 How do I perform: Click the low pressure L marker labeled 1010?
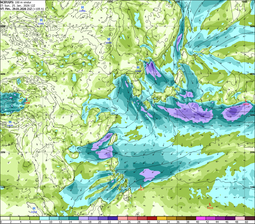pos(210,204)
